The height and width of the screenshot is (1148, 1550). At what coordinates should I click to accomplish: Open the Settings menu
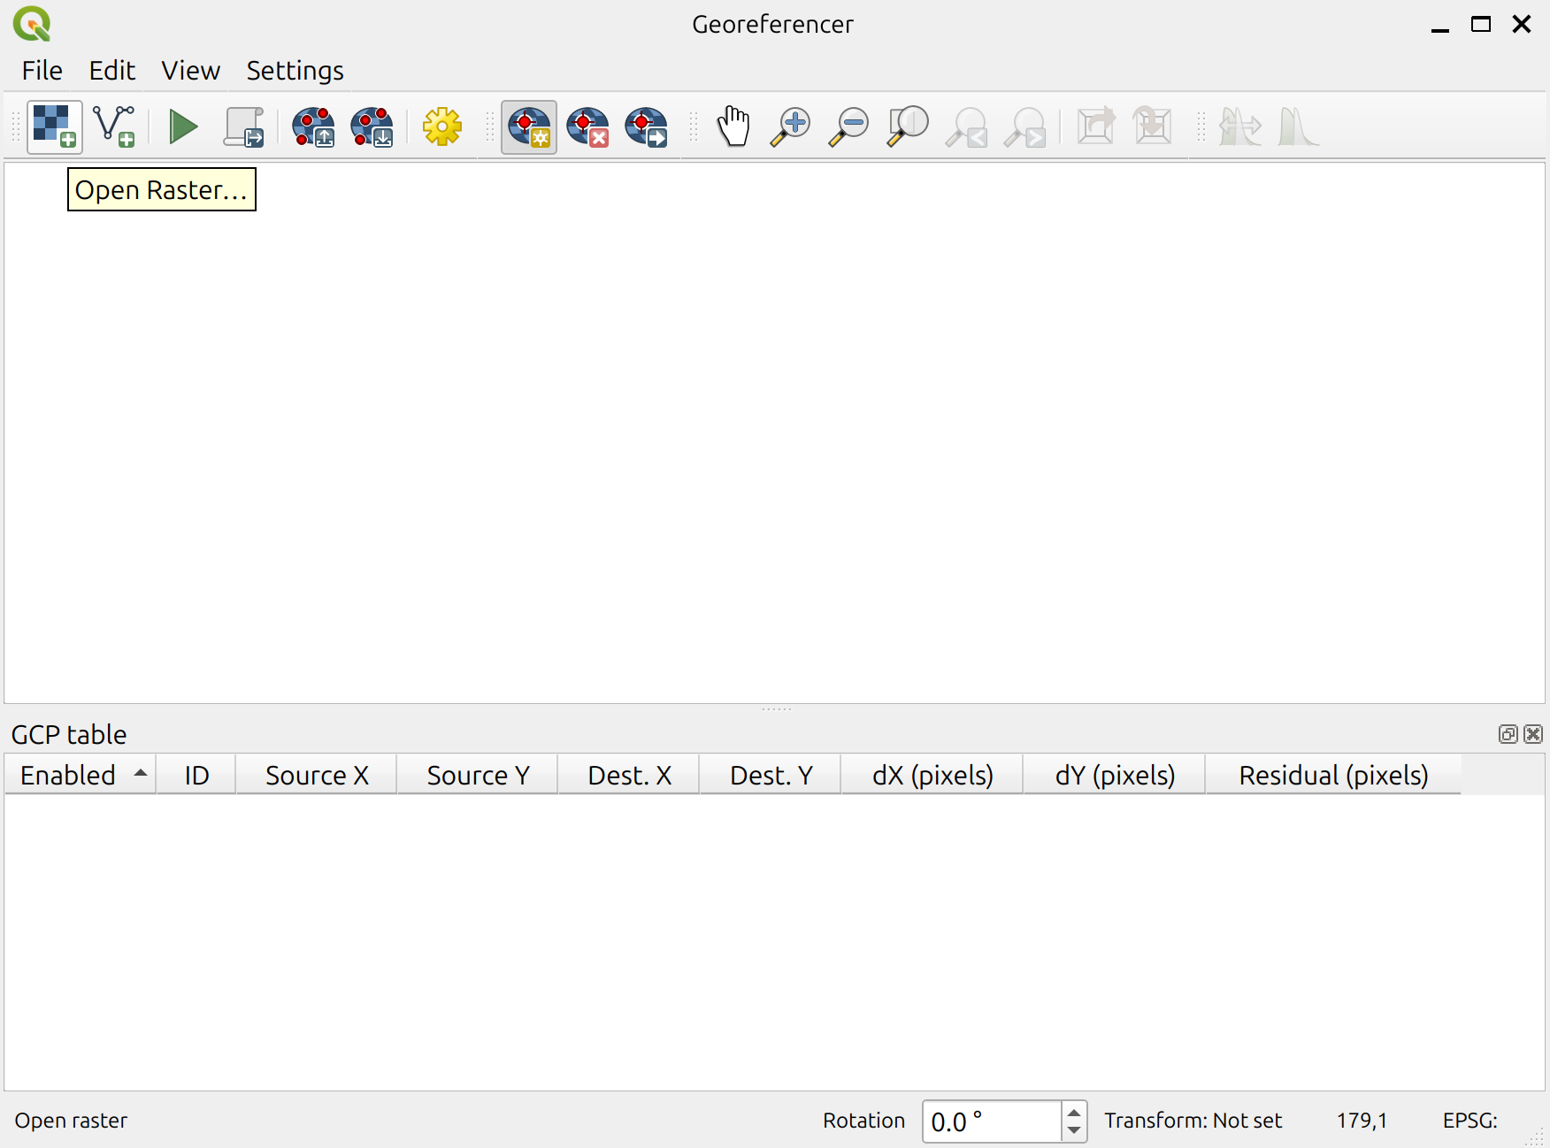[295, 71]
